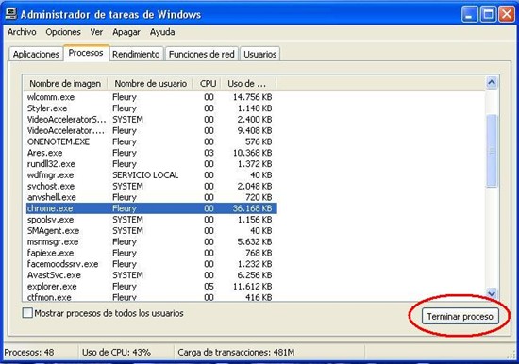
Task: Select the ctfmon.exe process
Action: click(152, 297)
